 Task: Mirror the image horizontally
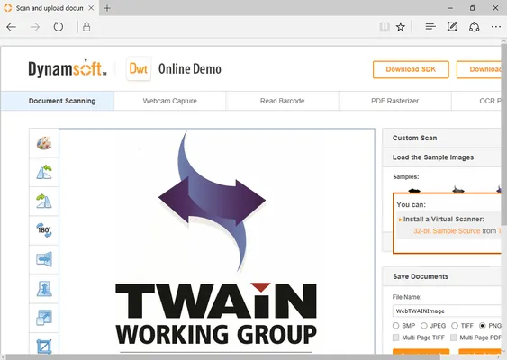click(44, 259)
